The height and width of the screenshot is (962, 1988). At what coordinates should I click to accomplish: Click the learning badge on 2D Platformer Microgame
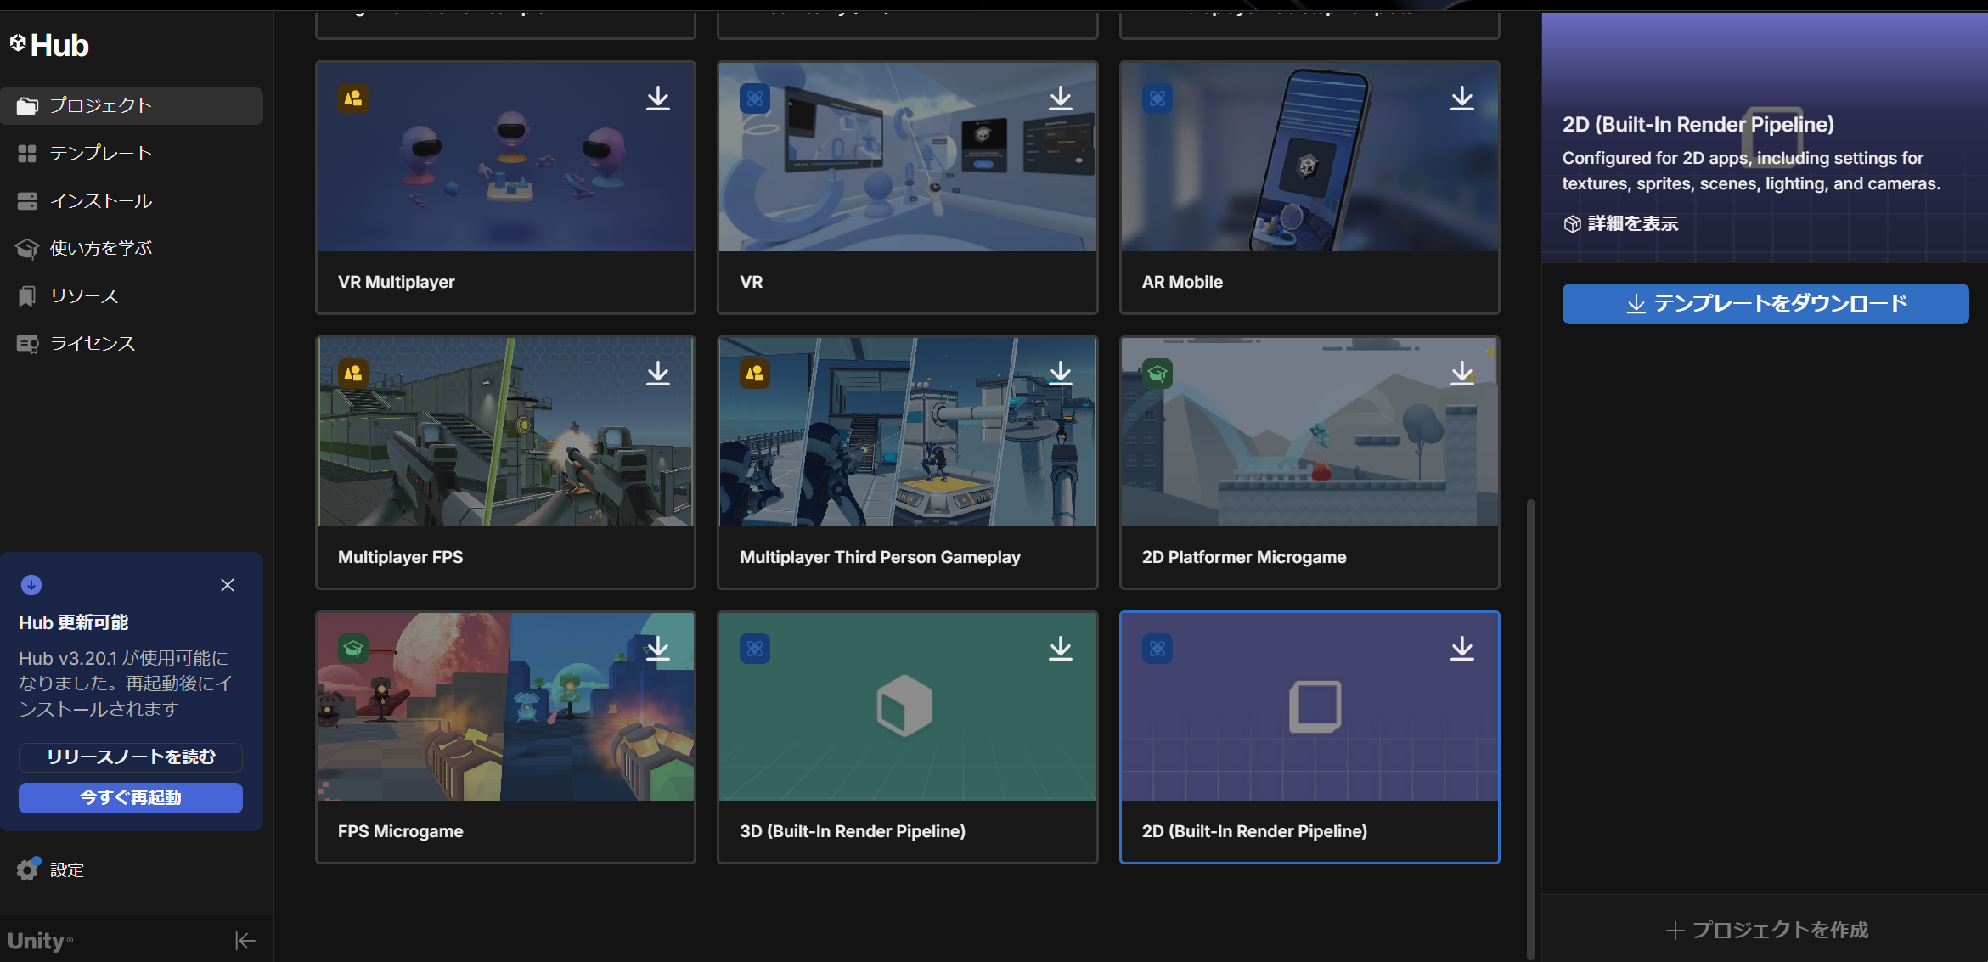coord(1157,374)
